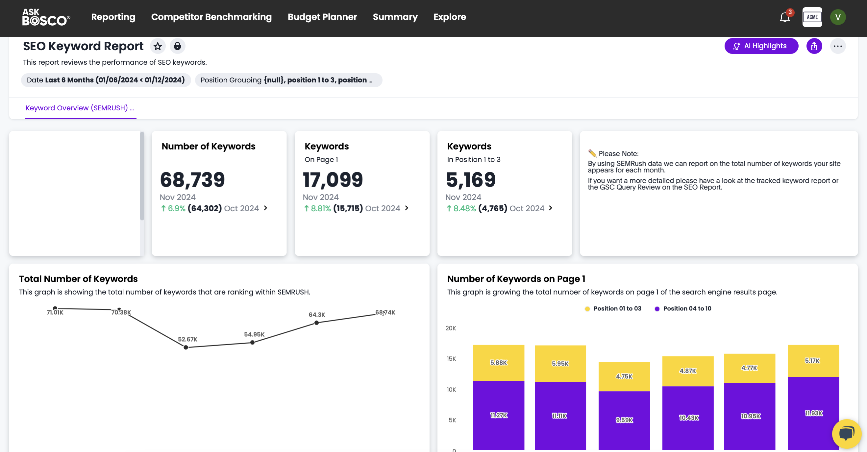The image size is (867, 452).
Task: Click the AskBosco logo
Action: [x=46, y=17]
